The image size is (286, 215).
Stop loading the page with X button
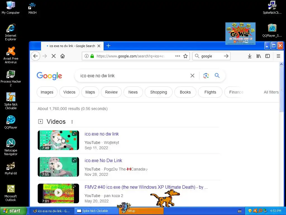click(53, 56)
